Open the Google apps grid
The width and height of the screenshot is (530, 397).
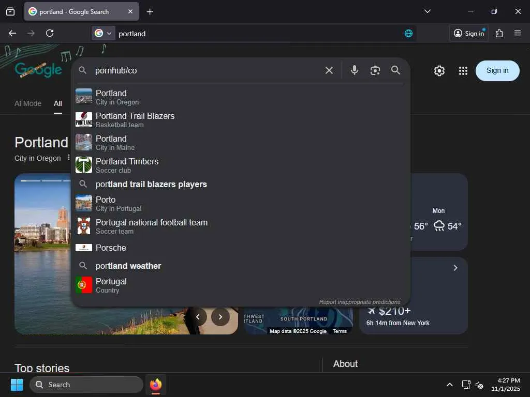[x=463, y=70]
